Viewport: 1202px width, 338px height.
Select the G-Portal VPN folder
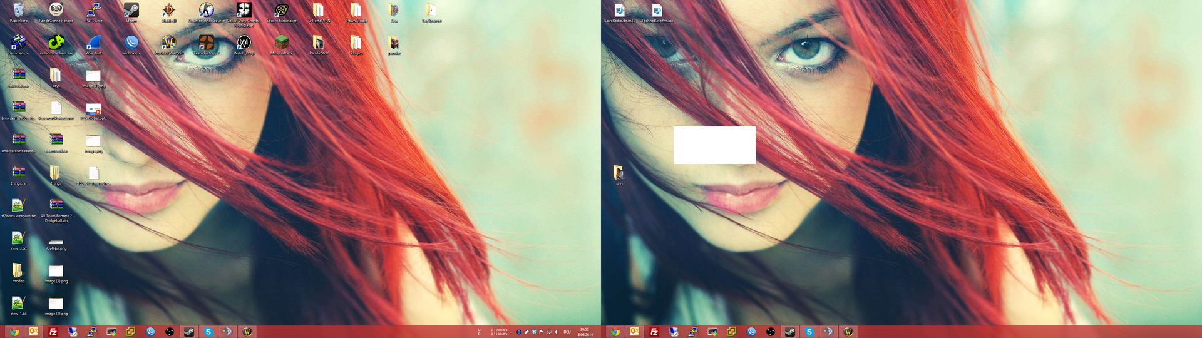[x=319, y=11]
